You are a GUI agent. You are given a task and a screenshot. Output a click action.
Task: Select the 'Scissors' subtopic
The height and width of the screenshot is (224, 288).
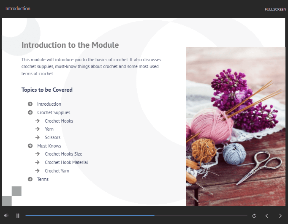[x=52, y=137]
